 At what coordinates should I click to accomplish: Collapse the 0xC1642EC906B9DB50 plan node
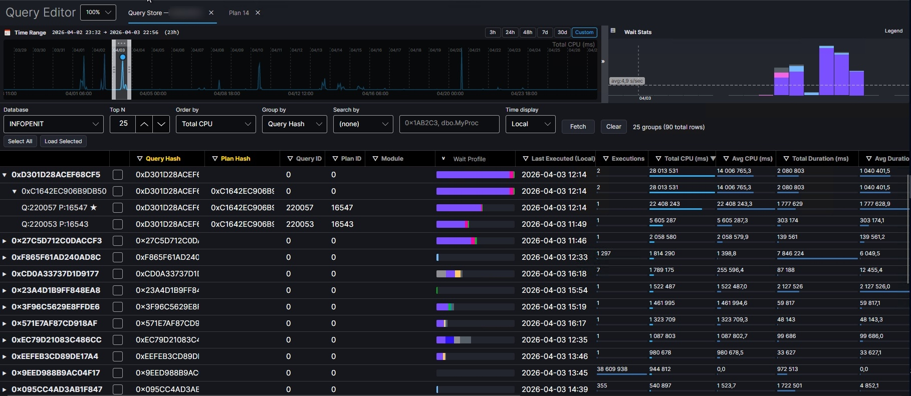[15, 191]
